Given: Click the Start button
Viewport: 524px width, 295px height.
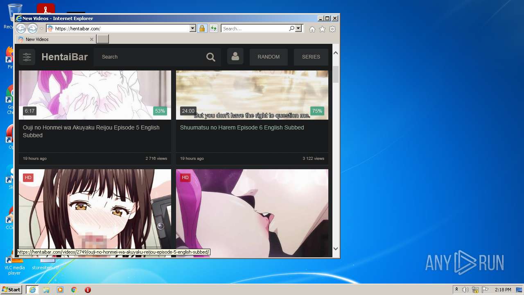Looking at the screenshot, I should [11, 290].
